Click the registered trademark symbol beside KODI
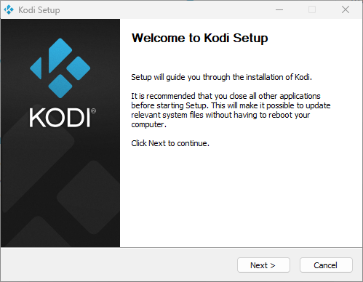The image size is (363, 282). coord(93,111)
